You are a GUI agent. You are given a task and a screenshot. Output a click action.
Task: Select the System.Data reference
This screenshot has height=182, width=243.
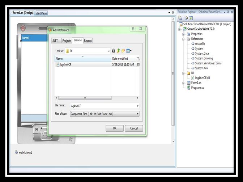tap(202, 54)
